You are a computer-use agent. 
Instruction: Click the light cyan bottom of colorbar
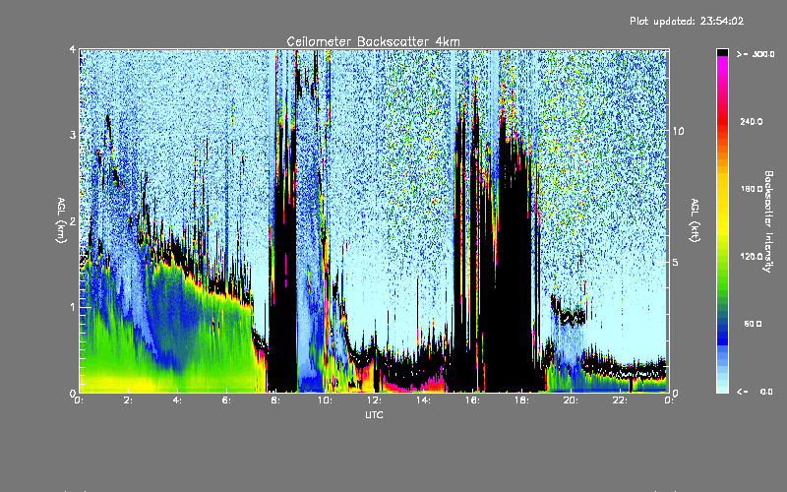722,387
